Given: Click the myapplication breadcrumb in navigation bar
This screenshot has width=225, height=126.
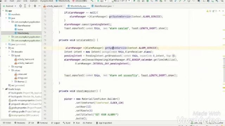Looking at the screenshot, I should [46, 1].
